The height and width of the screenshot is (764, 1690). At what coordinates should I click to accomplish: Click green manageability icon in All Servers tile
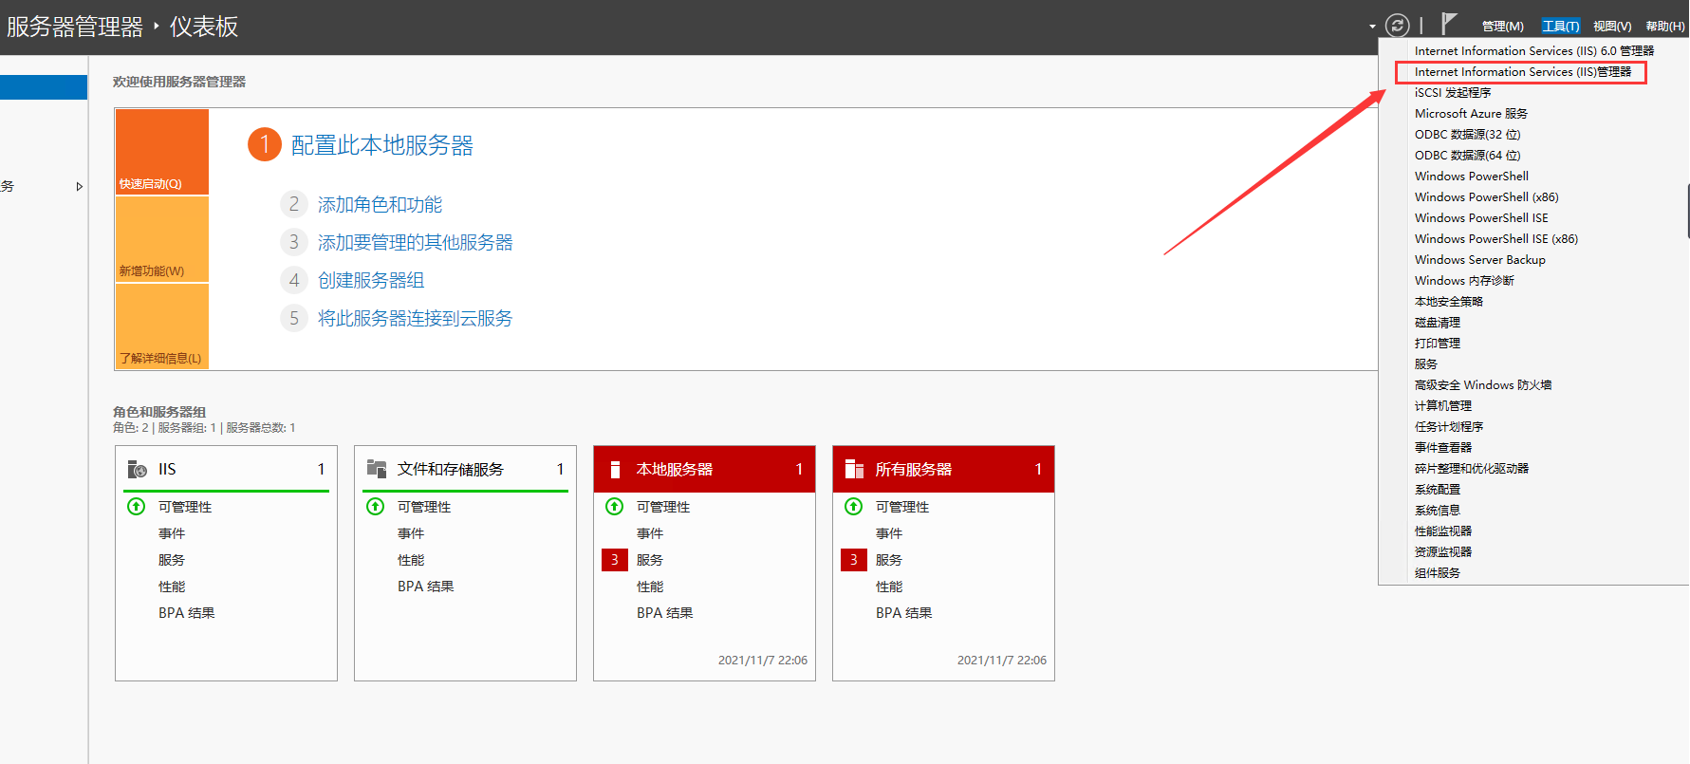point(854,507)
